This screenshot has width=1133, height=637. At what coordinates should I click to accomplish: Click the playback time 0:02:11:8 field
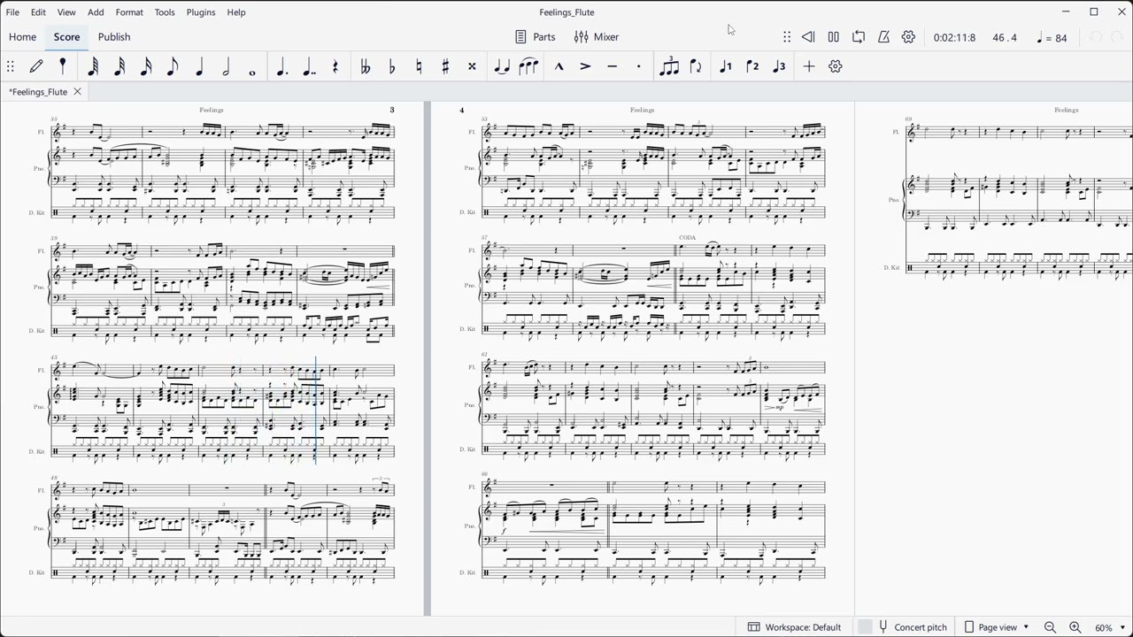pos(954,38)
